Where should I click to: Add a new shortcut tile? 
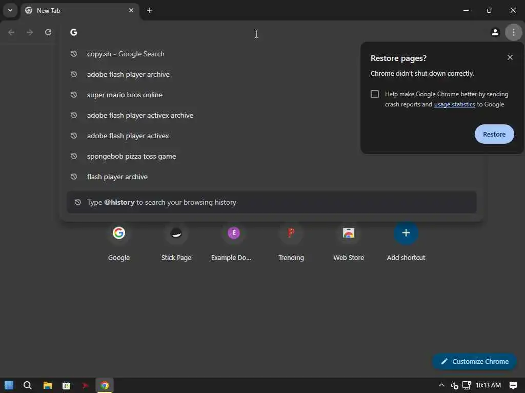point(406,243)
